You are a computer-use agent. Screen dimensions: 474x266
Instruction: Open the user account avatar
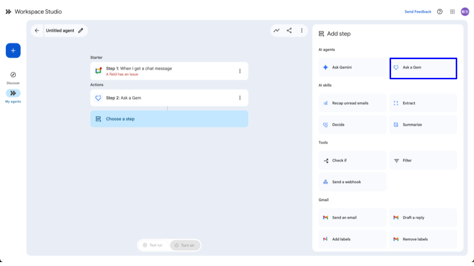pos(465,12)
